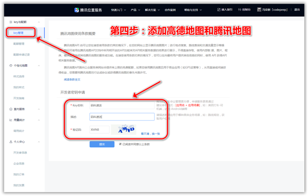
Task: Open 开发指南 in the sidebar
Action: coord(19,98)
